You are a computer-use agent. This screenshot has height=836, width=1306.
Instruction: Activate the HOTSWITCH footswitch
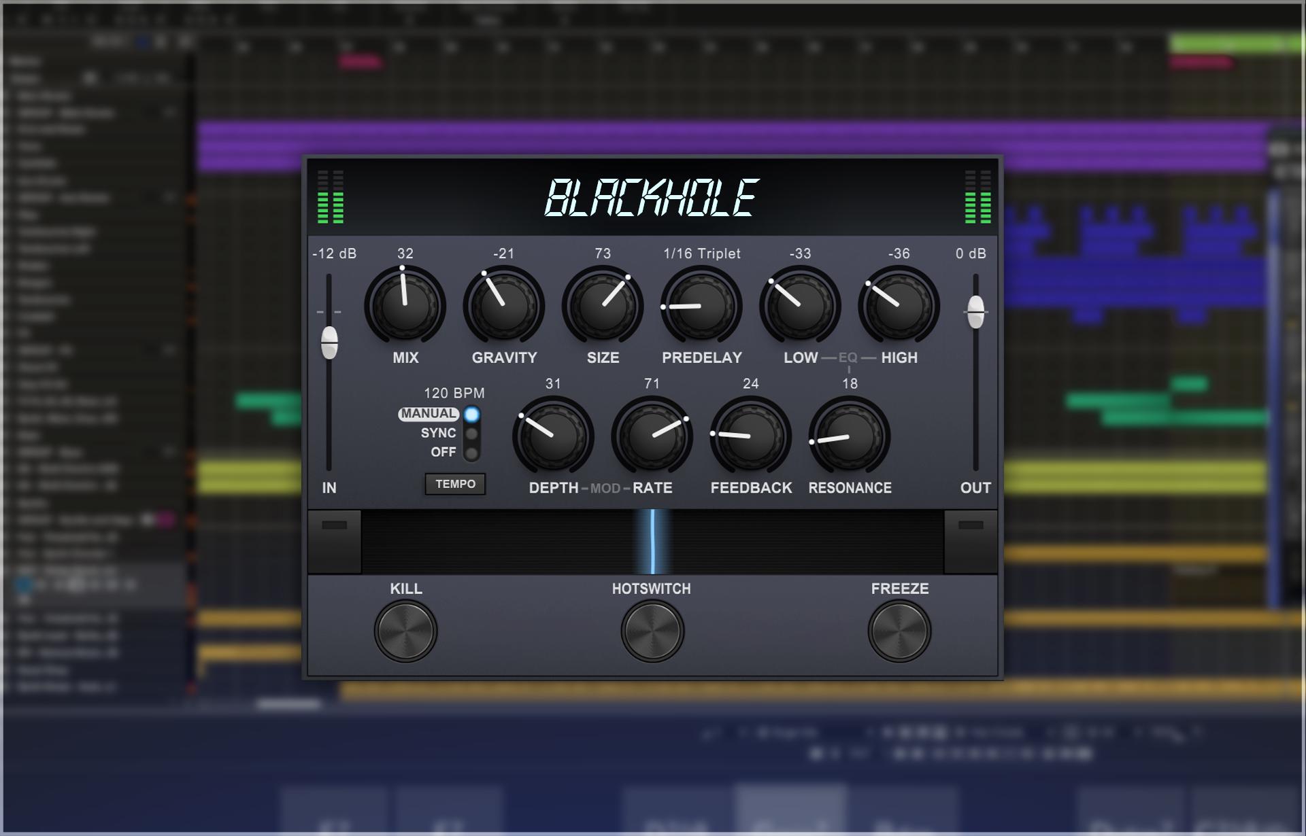click(652, 631)
